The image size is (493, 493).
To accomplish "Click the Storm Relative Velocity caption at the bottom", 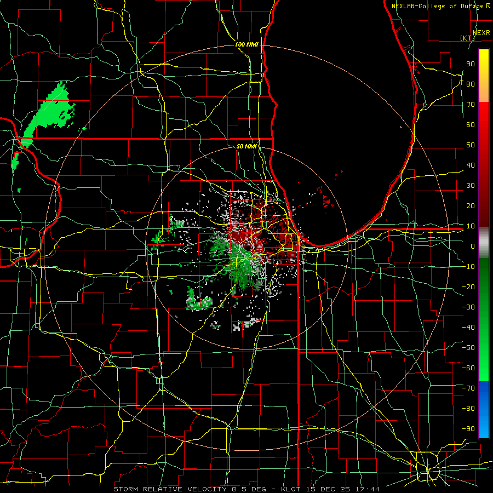I will pyautogui.click(x=246, y=489).
